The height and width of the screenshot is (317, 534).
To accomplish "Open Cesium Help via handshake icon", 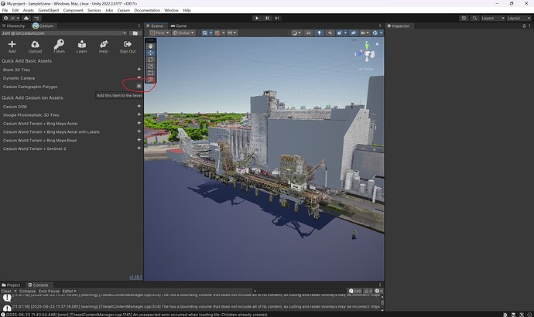I will coord(104,46).
